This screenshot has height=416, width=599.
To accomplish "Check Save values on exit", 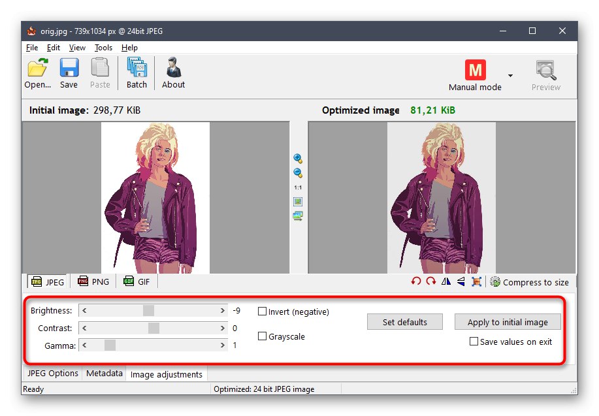I will [474, 341].
